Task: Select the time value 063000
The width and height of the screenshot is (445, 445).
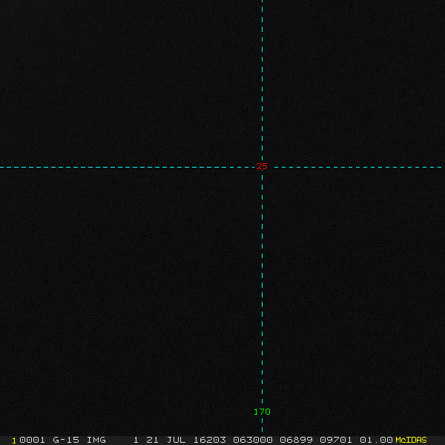Action: pos(253,440)
